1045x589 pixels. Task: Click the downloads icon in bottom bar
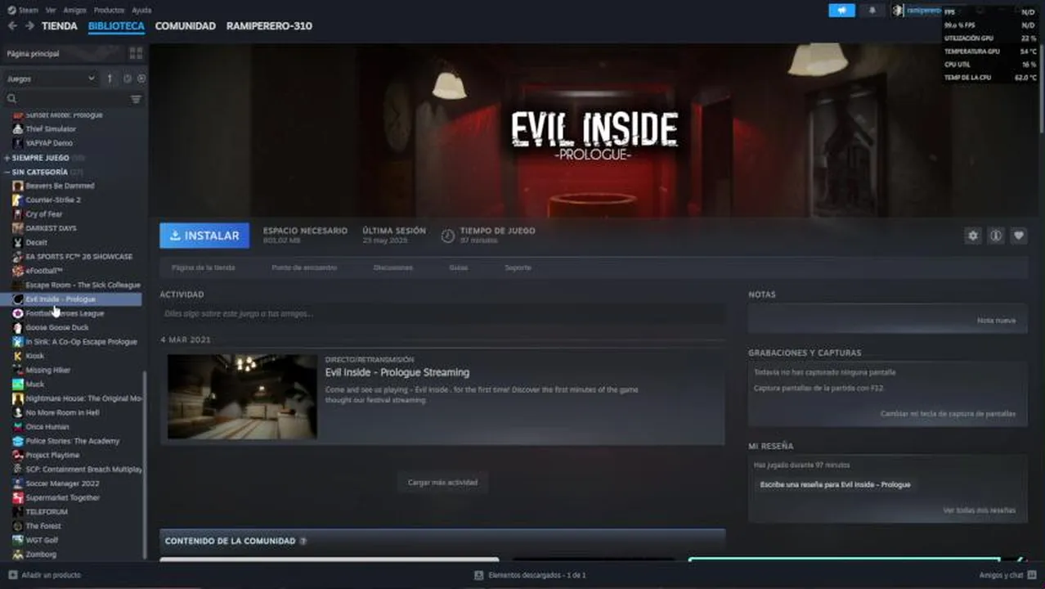click(480, 575)
